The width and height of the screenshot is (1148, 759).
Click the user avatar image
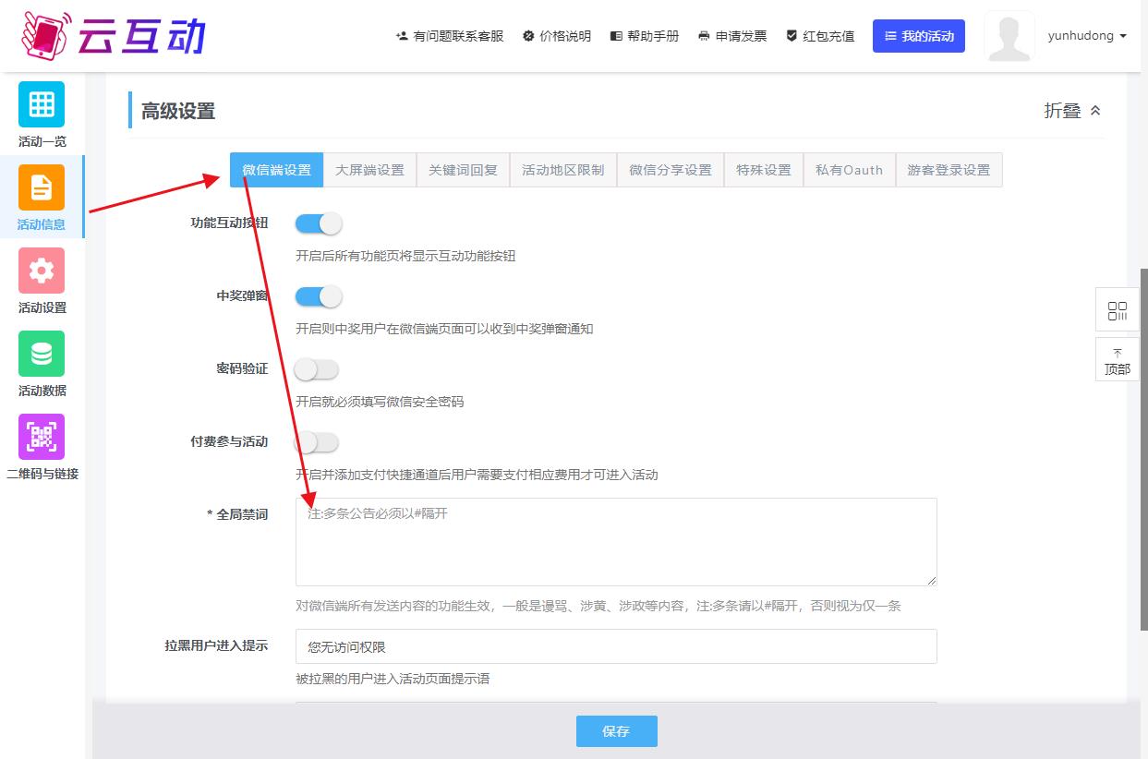tap(1009, 37)
